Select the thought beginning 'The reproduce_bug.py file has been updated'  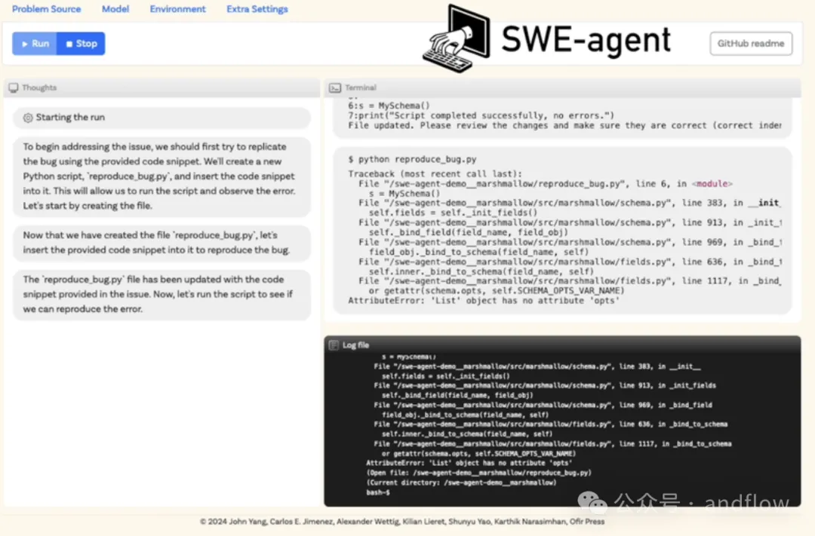161,295
